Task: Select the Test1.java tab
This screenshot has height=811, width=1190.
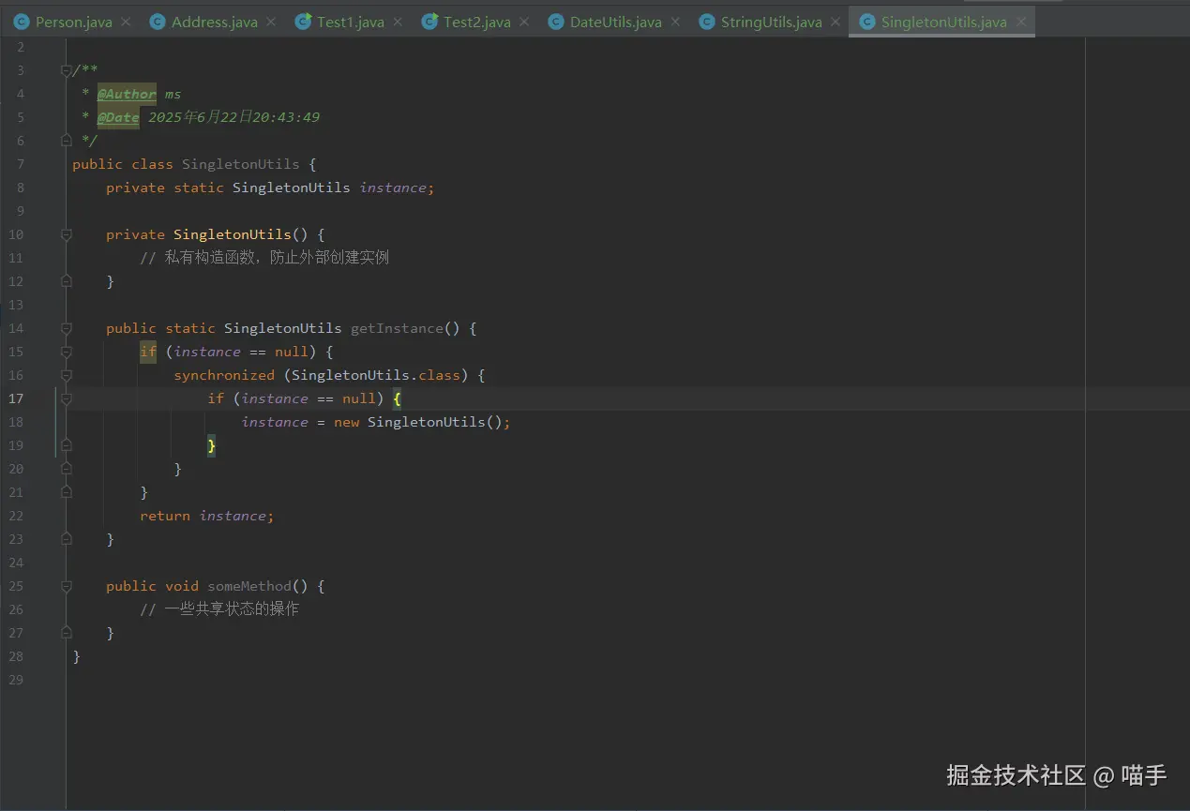Action: [350, 23]
